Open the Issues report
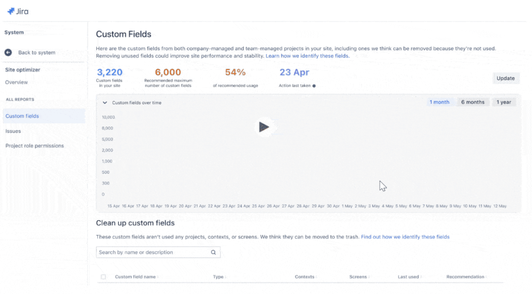 [13, 131]
